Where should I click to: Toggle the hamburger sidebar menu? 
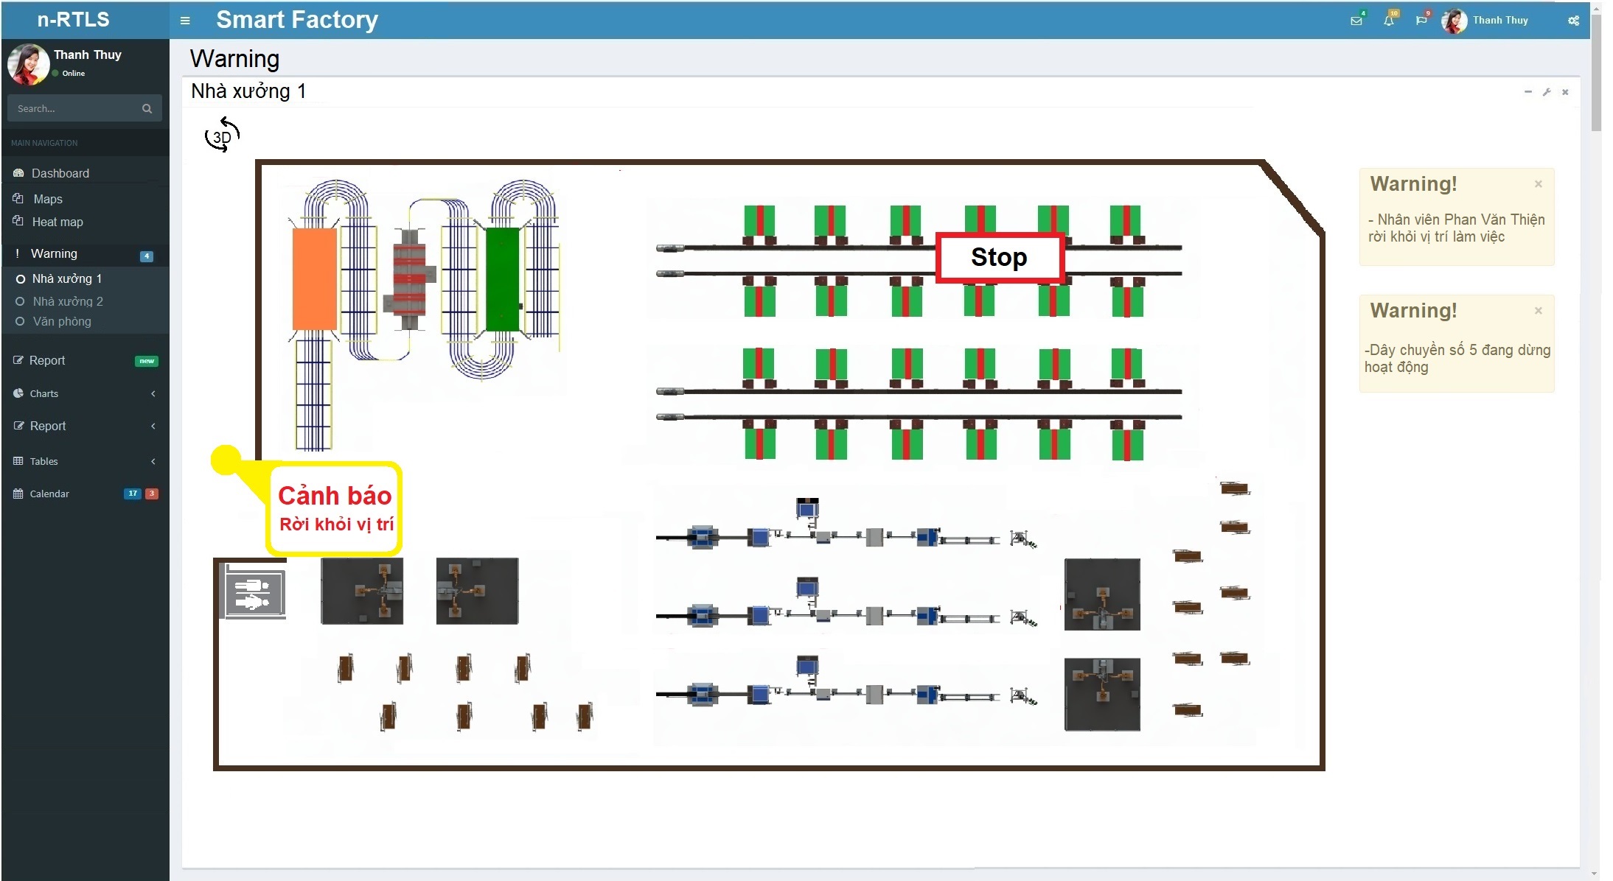(x=185, y=21)
